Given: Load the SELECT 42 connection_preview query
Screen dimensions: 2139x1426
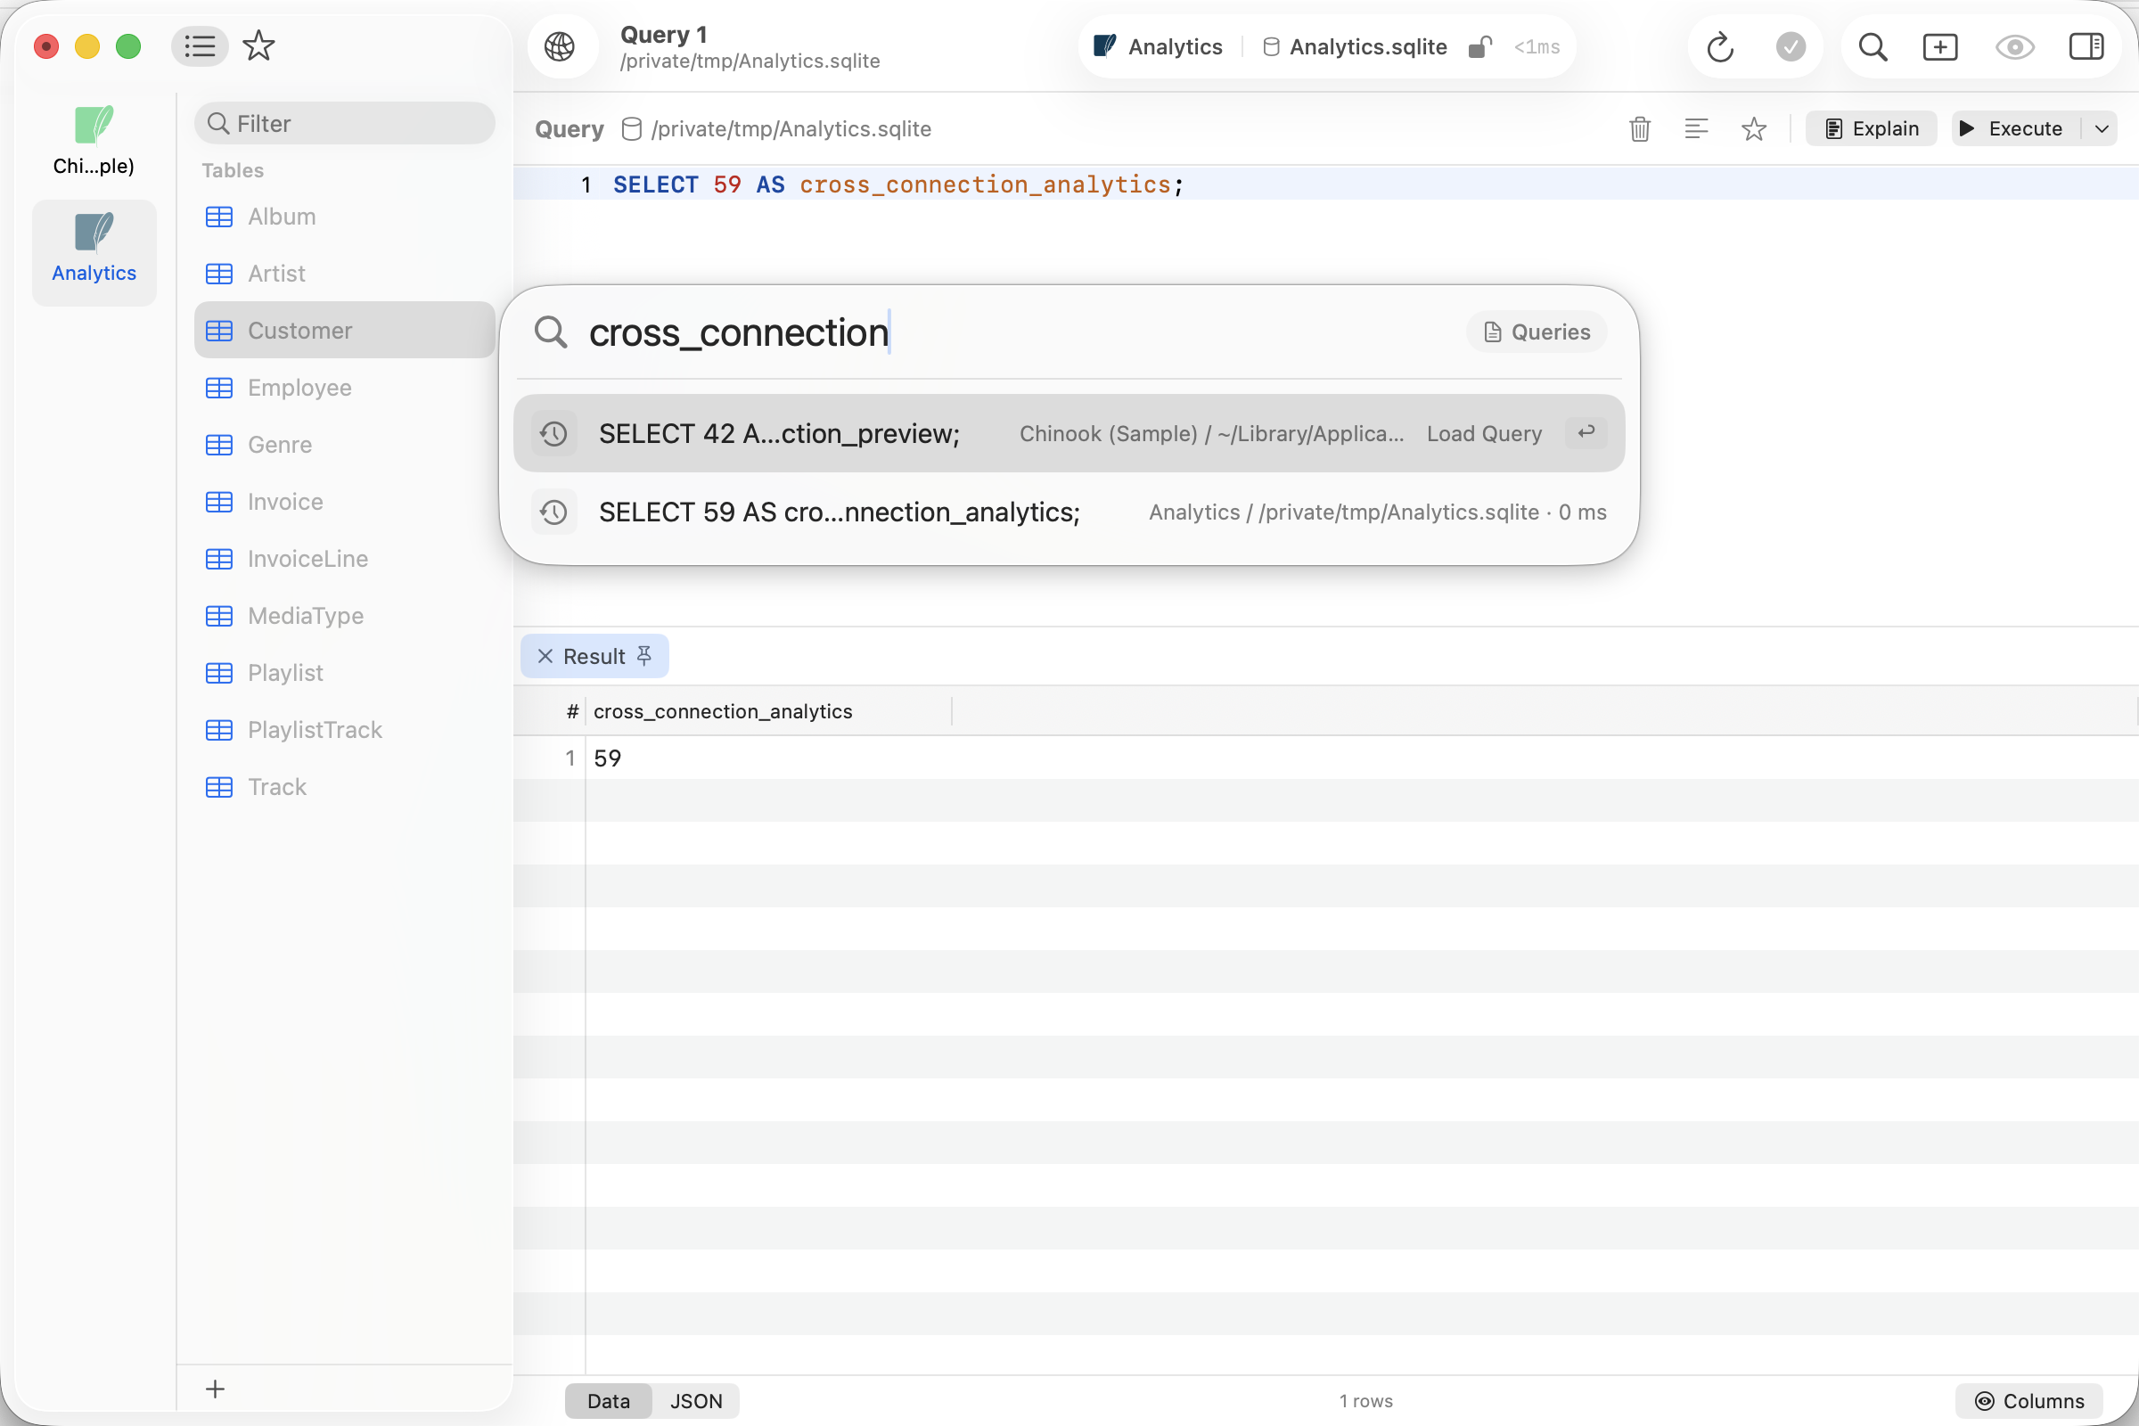Looking at the screenshot, I should 1069,434.
